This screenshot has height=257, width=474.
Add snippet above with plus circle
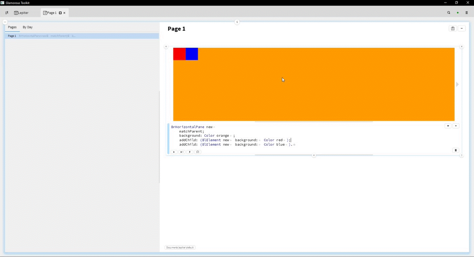point(166,47)
